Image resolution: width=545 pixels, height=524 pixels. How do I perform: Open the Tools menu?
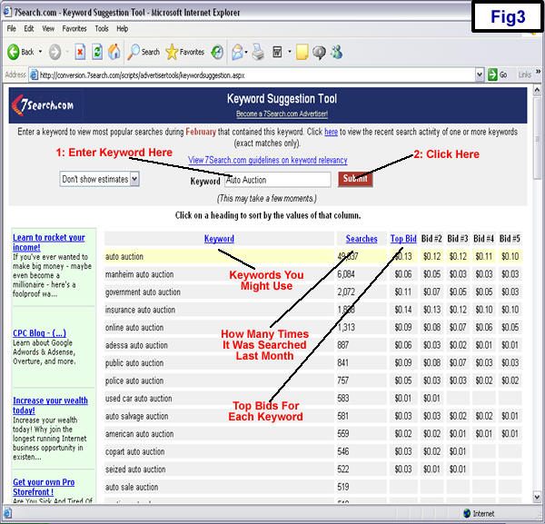[x=102, y=28]
